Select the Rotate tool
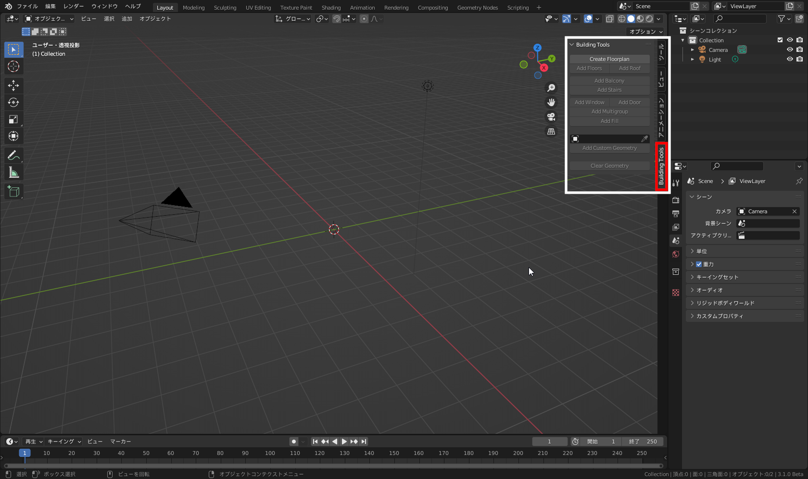This screenshot has height=479, width=808. pos(13,102)
